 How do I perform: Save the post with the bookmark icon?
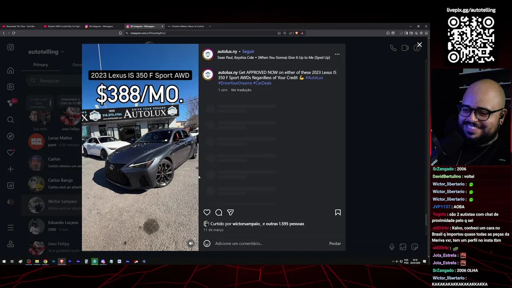click(338, 212)
